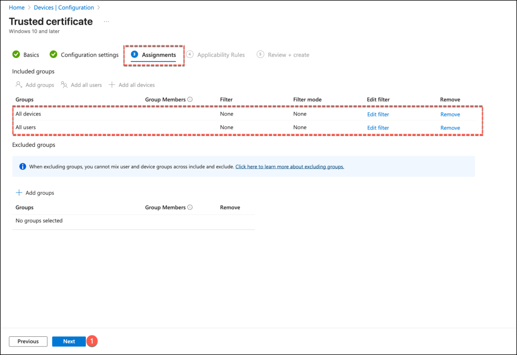Select the Assignments tab
The width and height of the screenshot is (517, 355).
pyautogui.click(x=159, y=55)
